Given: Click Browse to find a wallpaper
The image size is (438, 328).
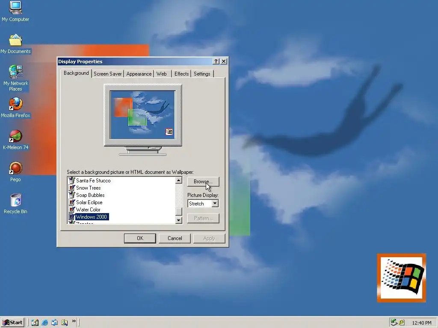Looking at the screenshot, I should (203, 182).
